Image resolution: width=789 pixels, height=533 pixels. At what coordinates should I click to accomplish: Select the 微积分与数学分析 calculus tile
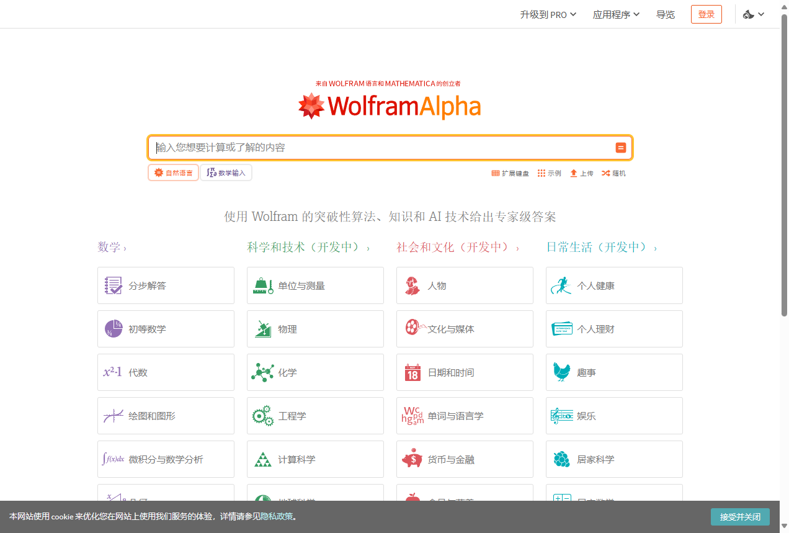tap(166, 459)
